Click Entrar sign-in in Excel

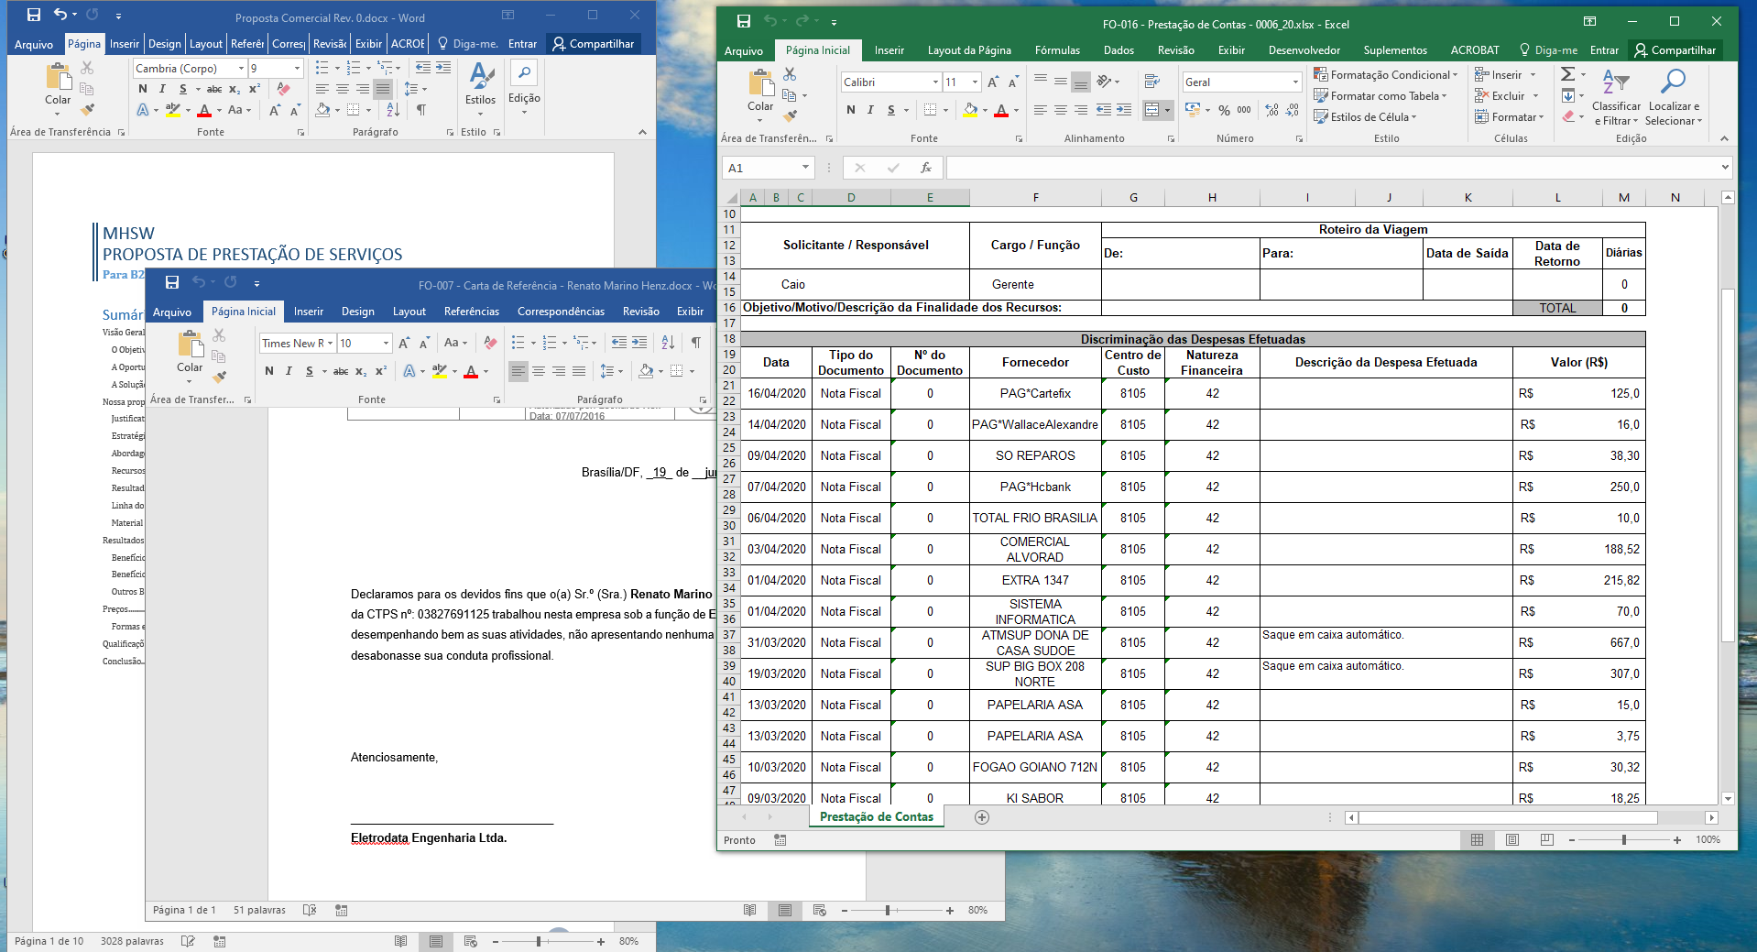point(1604,50)
